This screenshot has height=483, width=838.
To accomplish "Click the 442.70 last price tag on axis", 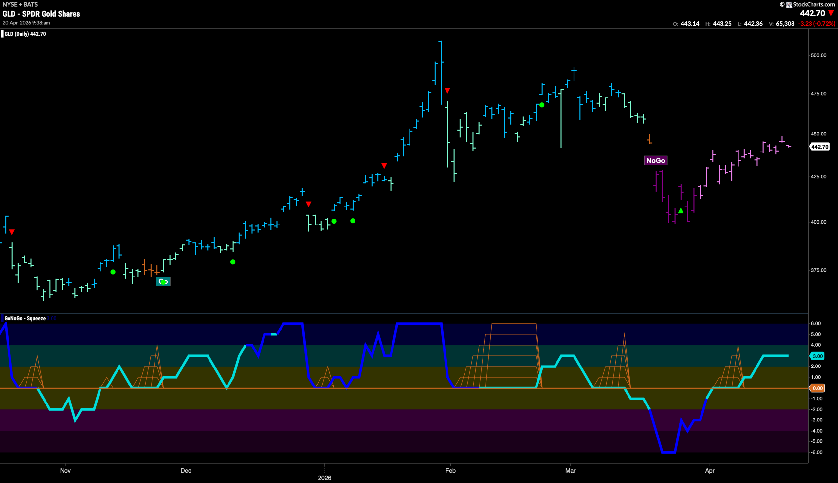I will pyautogui.click(x=820, y=147).
